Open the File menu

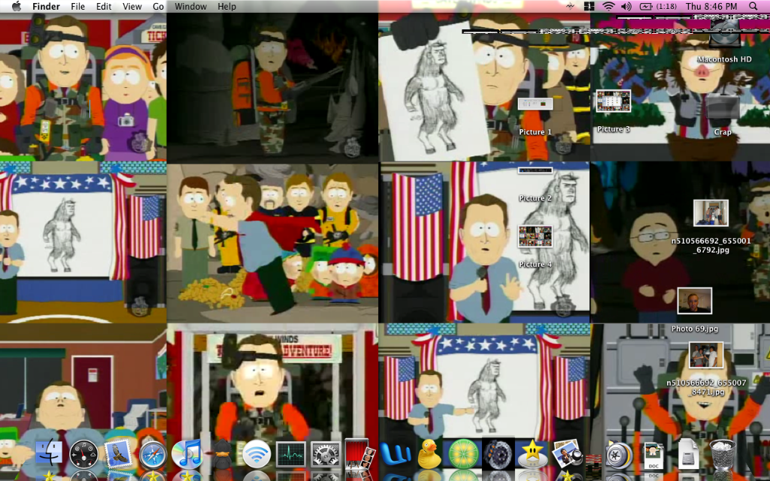(77, 6)
